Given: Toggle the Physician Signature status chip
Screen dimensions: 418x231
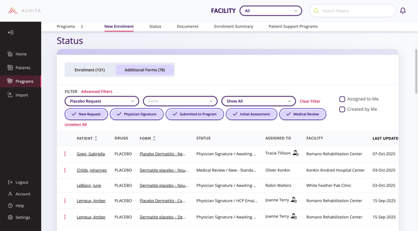Looking at the screenshot, I should [x=137, y=114].
